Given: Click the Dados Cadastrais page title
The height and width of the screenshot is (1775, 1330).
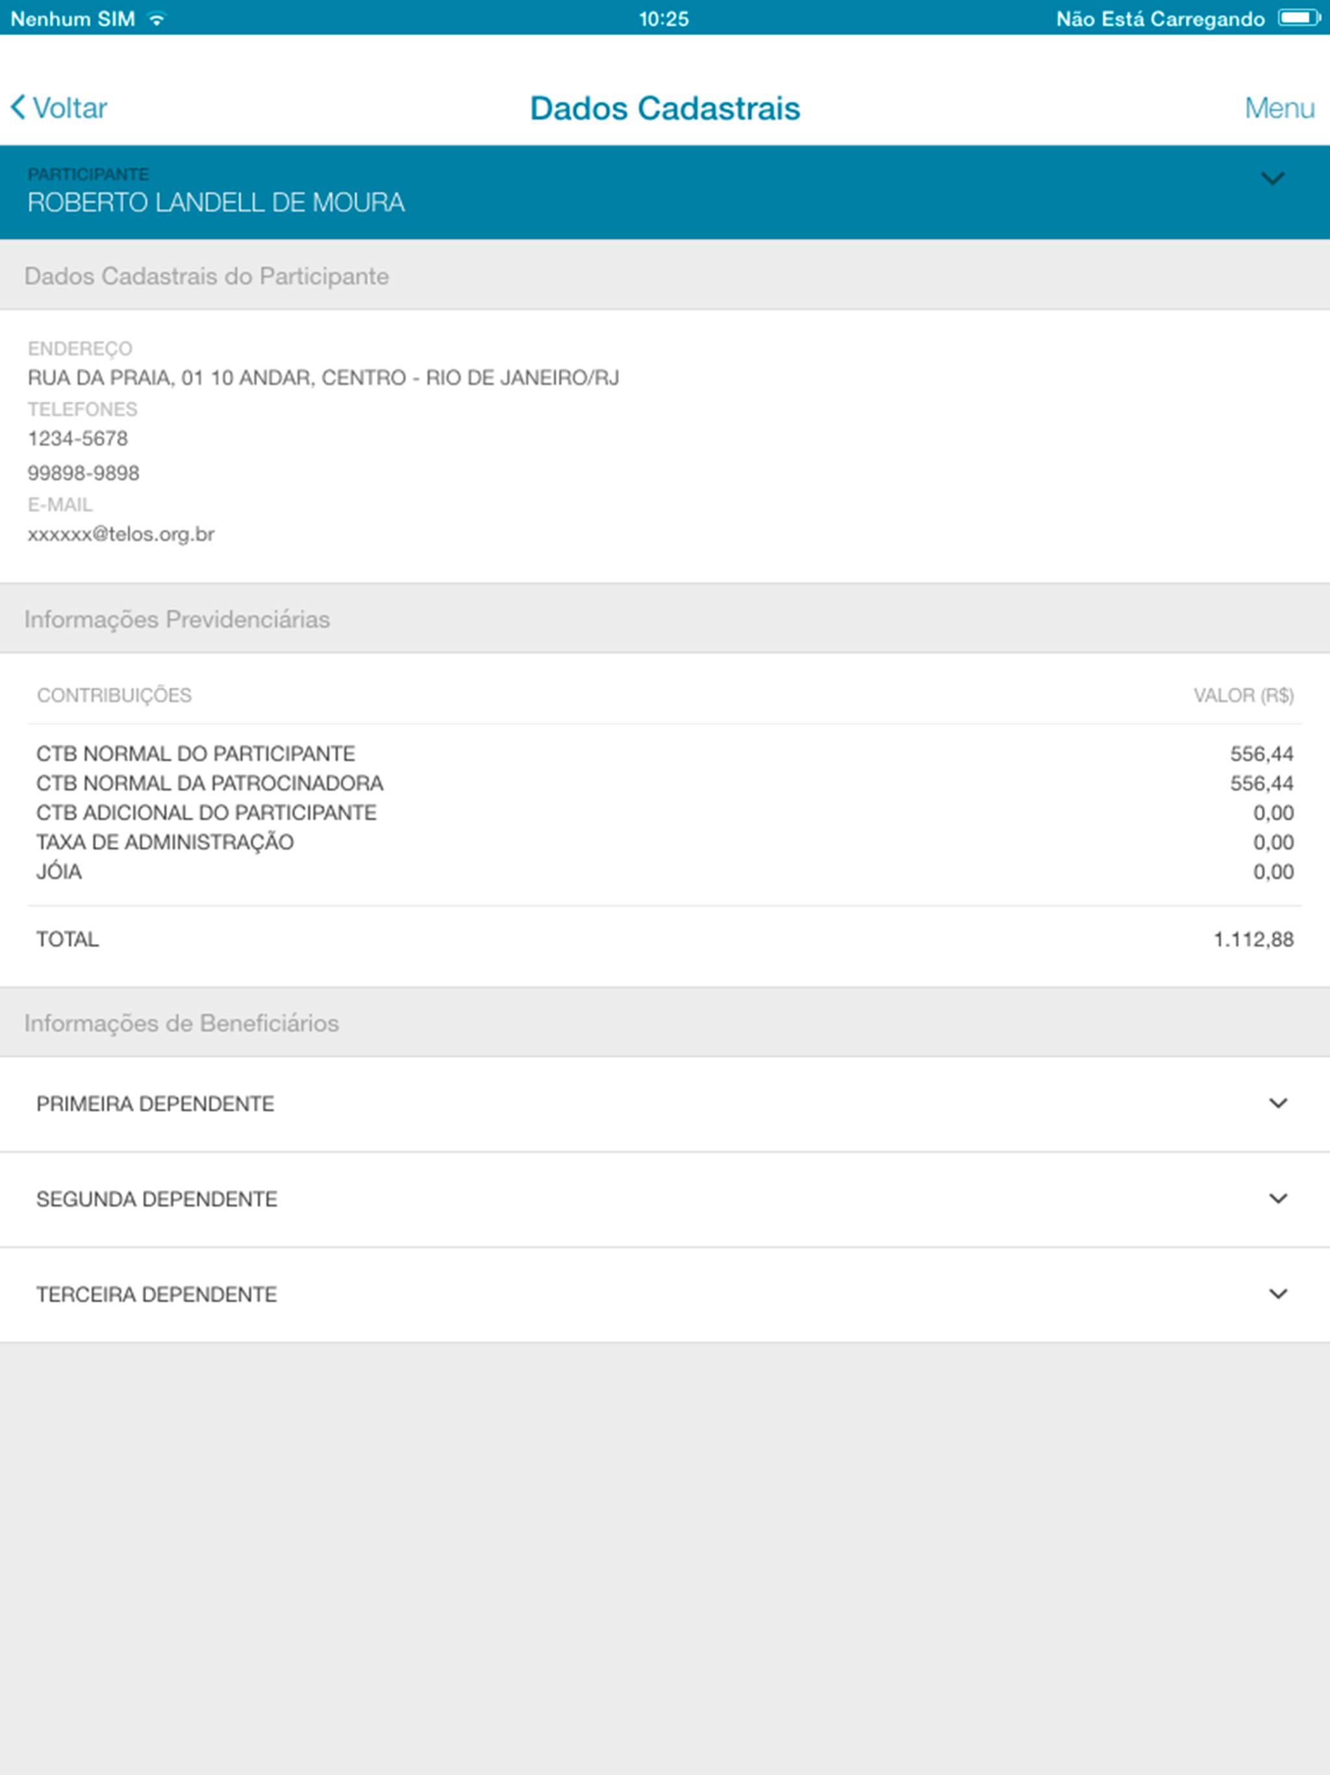Looking at the screenshot, I should [665, 109].
